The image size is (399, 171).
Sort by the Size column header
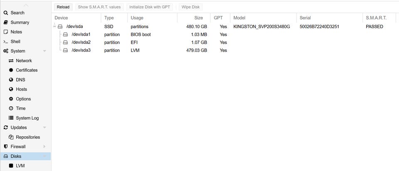click(194, 18)
